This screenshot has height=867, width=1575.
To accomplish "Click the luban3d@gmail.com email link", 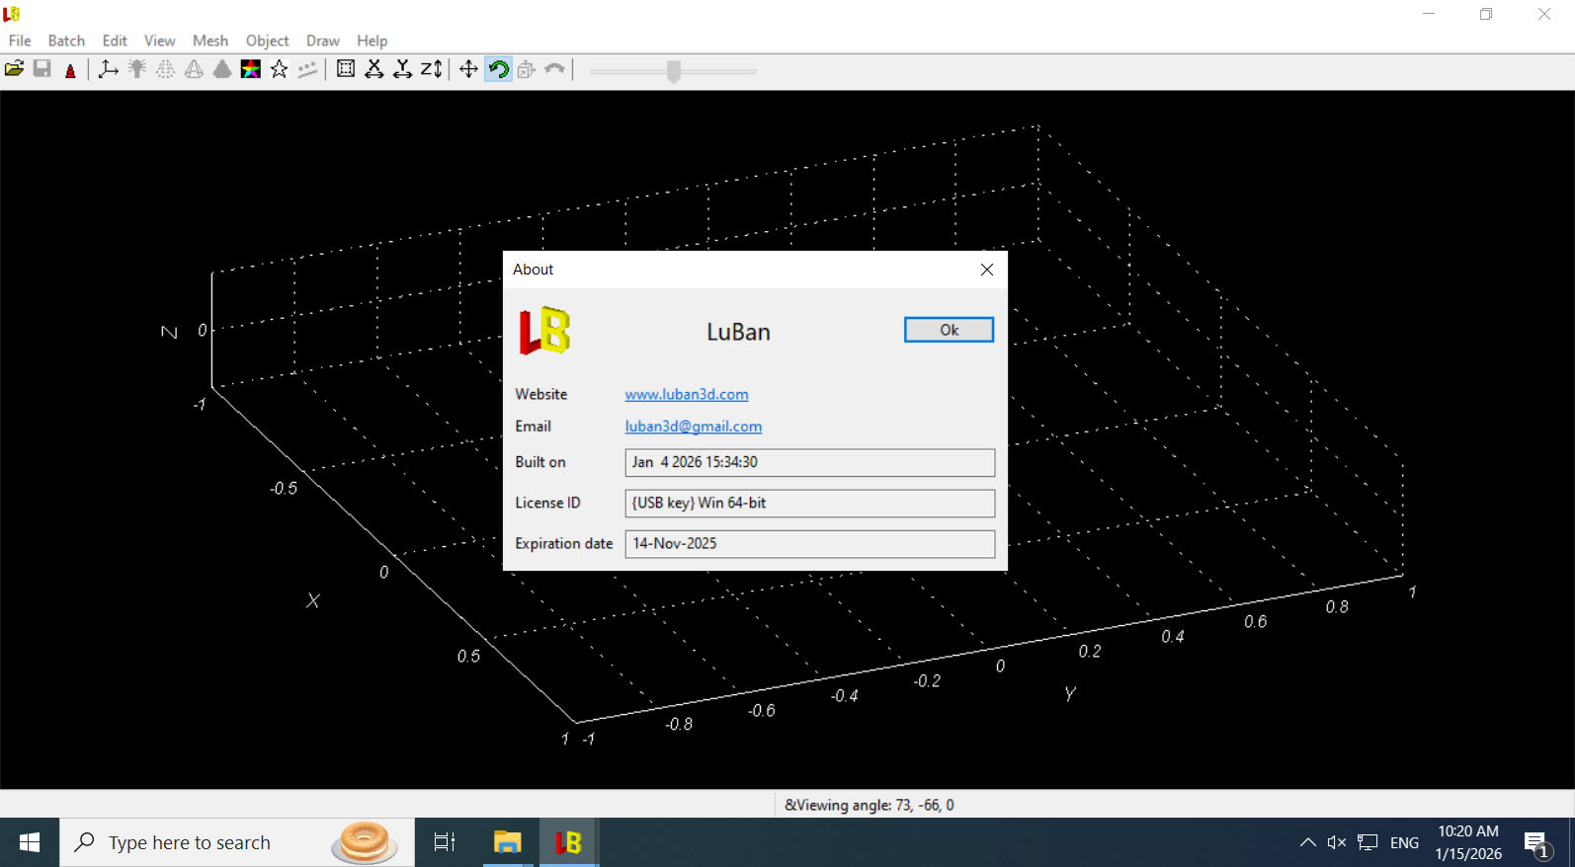I will 694,427.
